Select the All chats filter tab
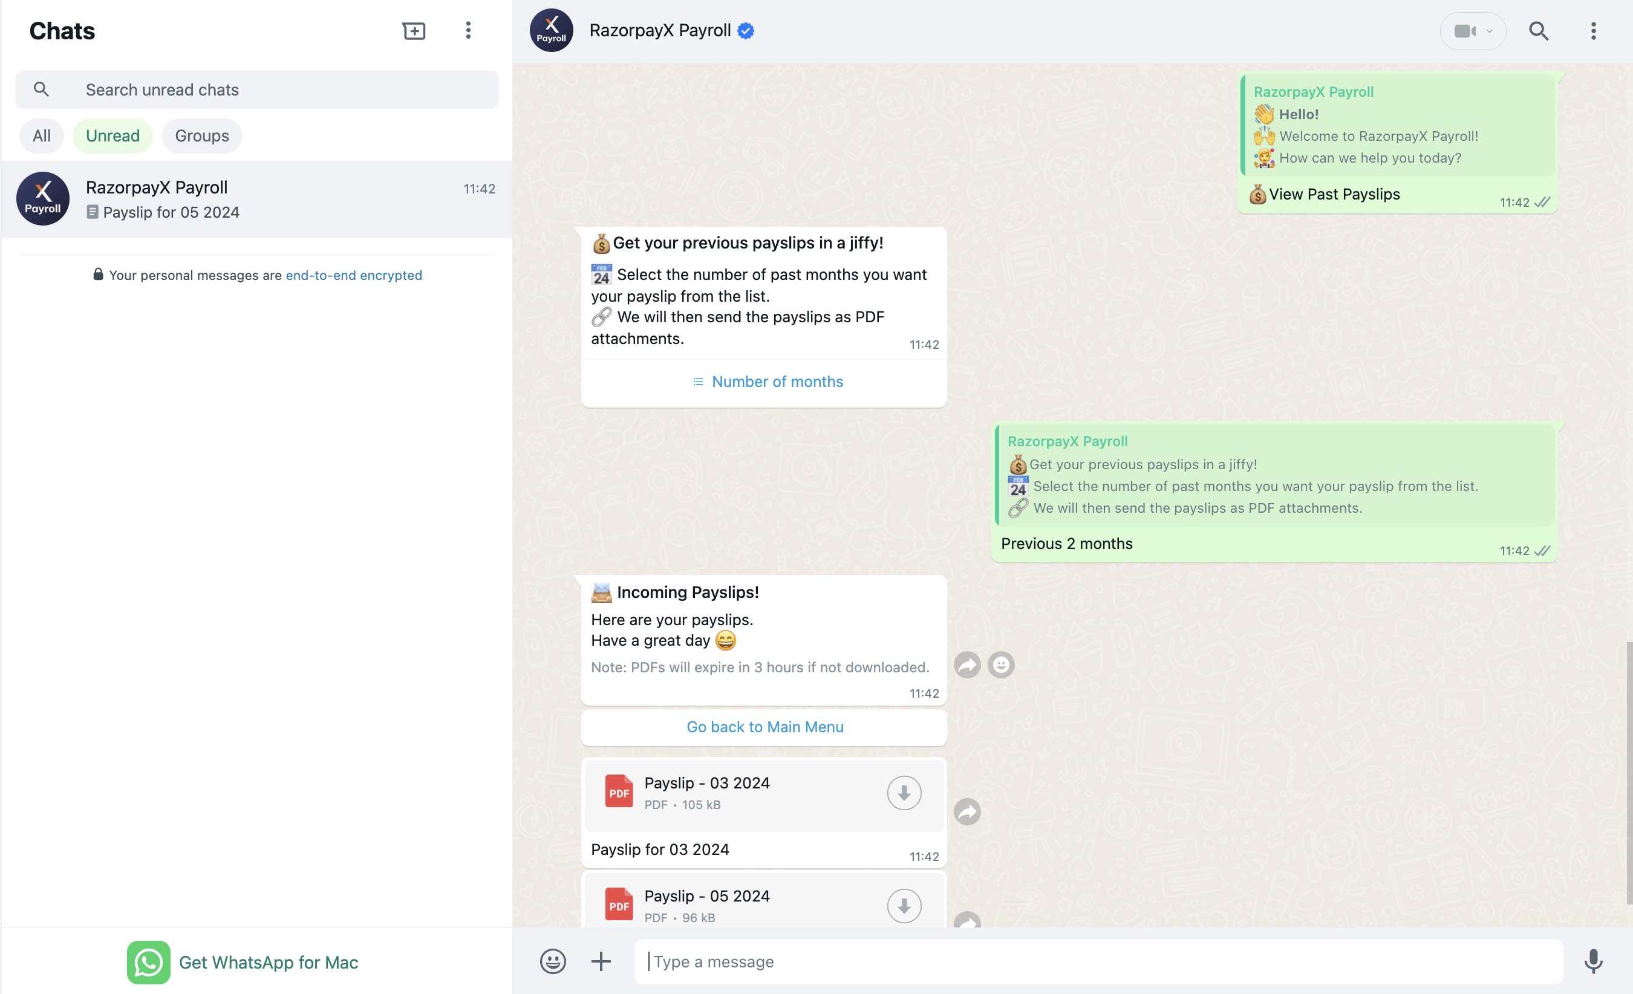 click(x=41, y=134)
